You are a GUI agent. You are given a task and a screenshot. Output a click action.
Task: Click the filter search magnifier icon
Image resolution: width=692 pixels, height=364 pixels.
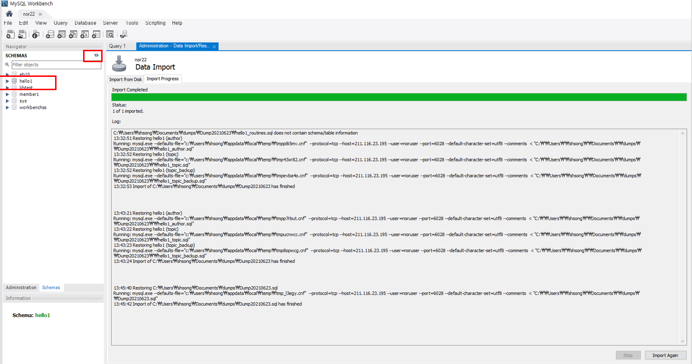[7, 65]
